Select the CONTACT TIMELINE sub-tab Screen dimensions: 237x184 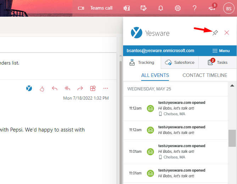(205, 75)
